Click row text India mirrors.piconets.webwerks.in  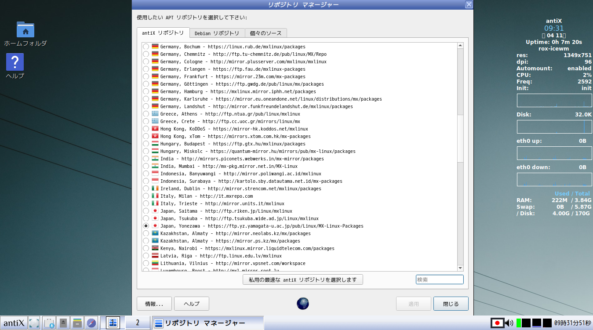[x=242, y=159]
